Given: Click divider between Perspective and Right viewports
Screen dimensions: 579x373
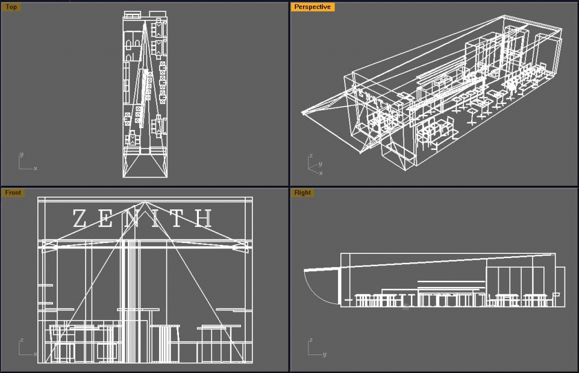Looking at the screenshot, I should tap(434, 186).
